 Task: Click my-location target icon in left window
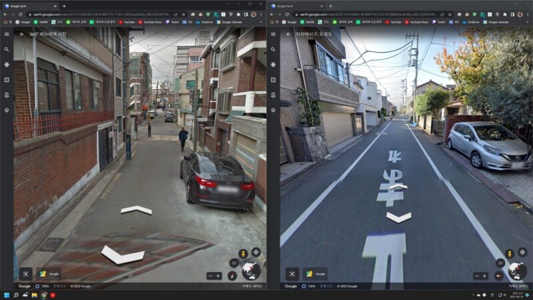[256, 253]
